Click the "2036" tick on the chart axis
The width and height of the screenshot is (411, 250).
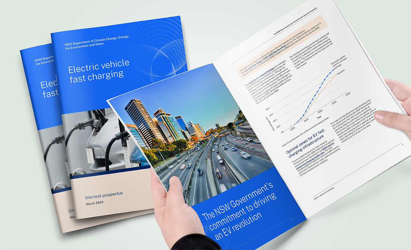pyautogui.click(x=348, y=94)
